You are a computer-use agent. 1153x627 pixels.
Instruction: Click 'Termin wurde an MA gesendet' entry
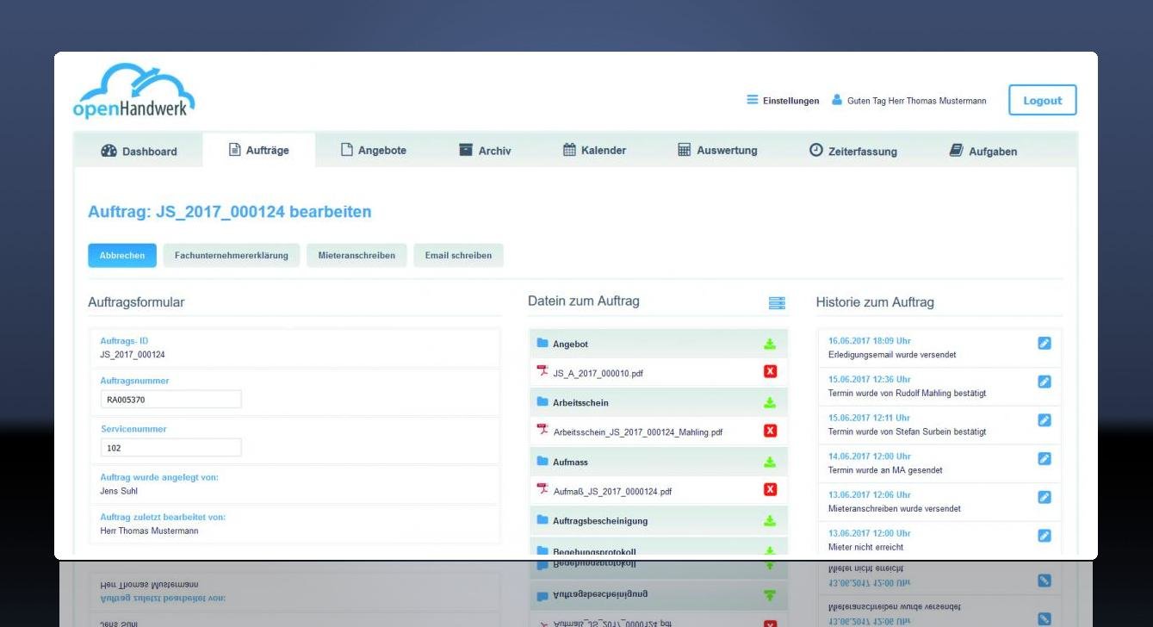click(x=885, y=470)
